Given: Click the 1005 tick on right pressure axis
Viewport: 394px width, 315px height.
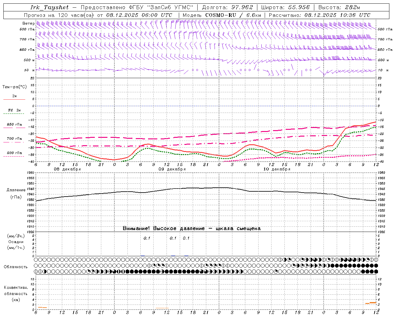Looking at the screenshot, I should click(382, 232).
